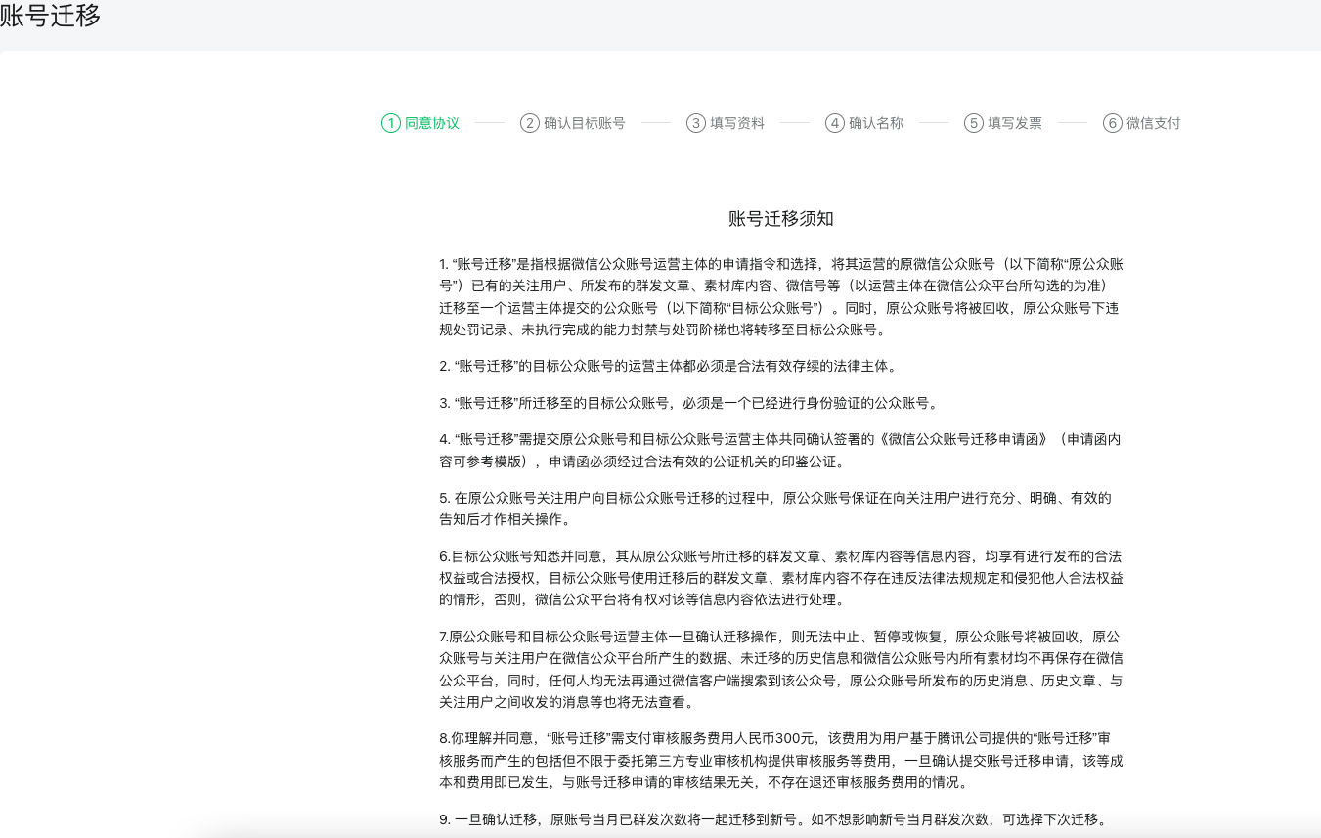
Task: Click the 账号迁移须知 heading
Action: (781, 218)
